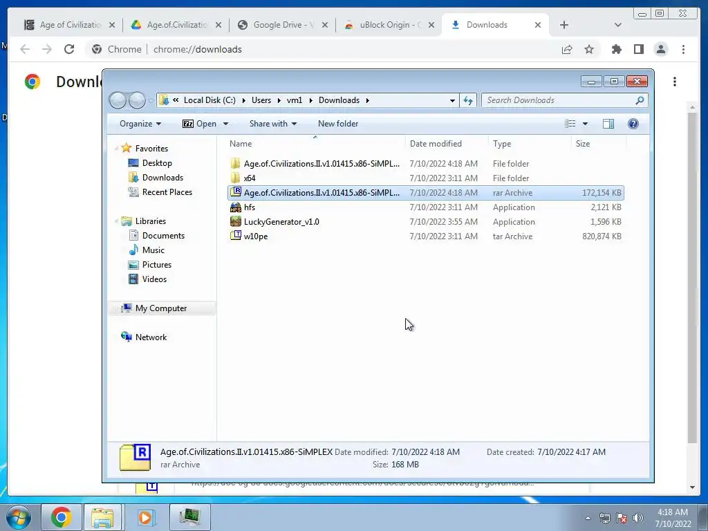The width and height of the screenshot is (708, 531).
Task: Refresh the Explorer folder view
Action: coord(468,101)
